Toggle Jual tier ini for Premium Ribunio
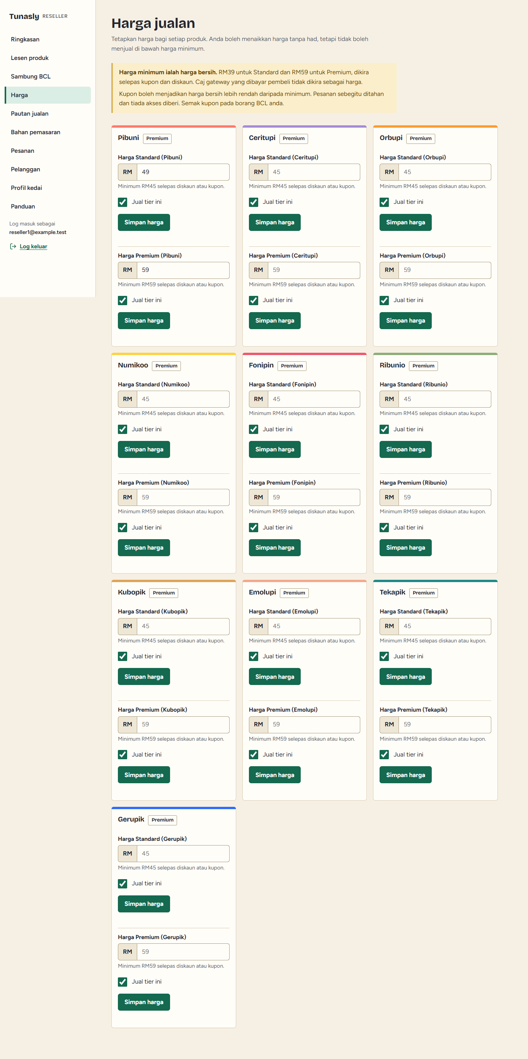 [384, 528]
